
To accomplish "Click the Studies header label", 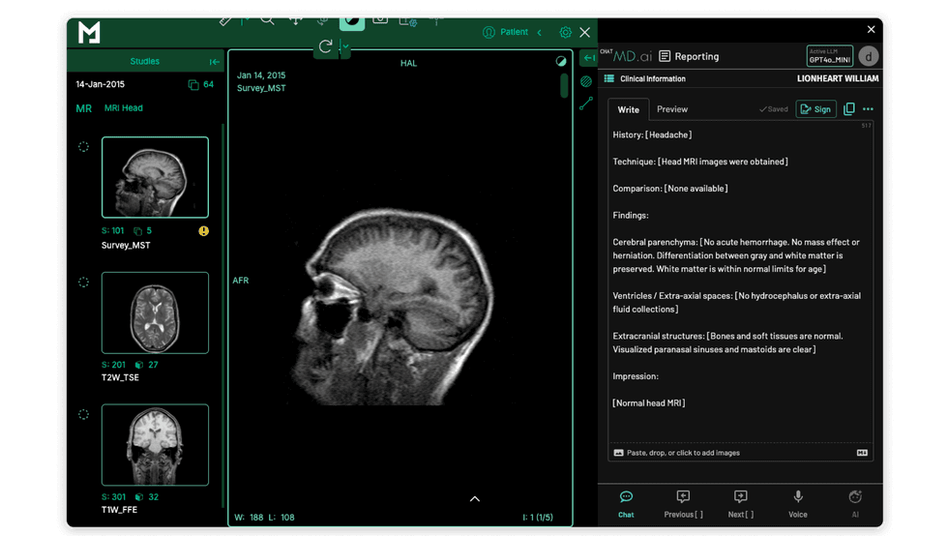I will tap(144, 61).
